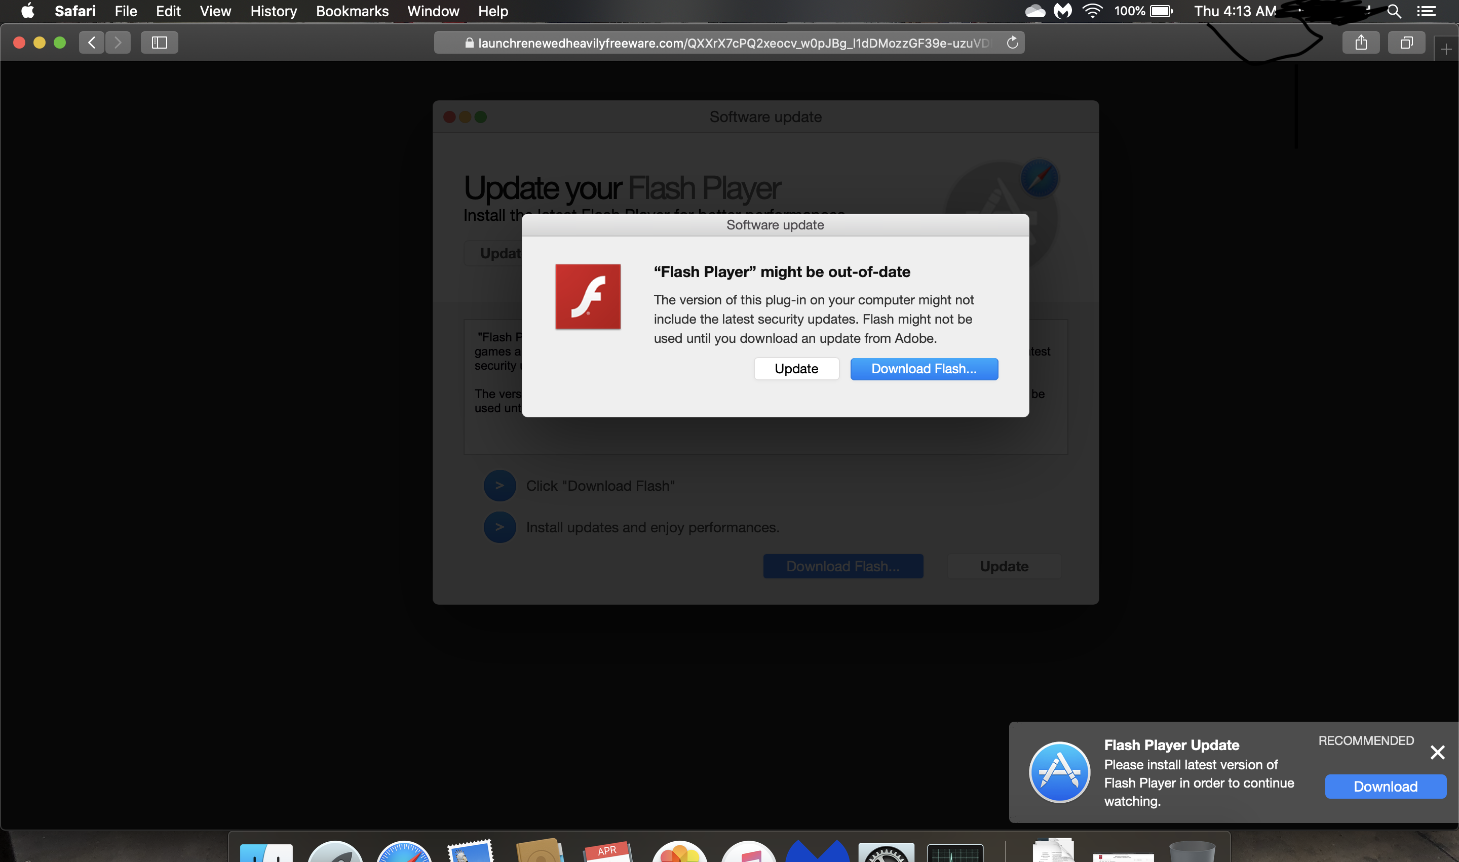Show all tabs overview icon

pyautogui.click(x=1406, y=43)
